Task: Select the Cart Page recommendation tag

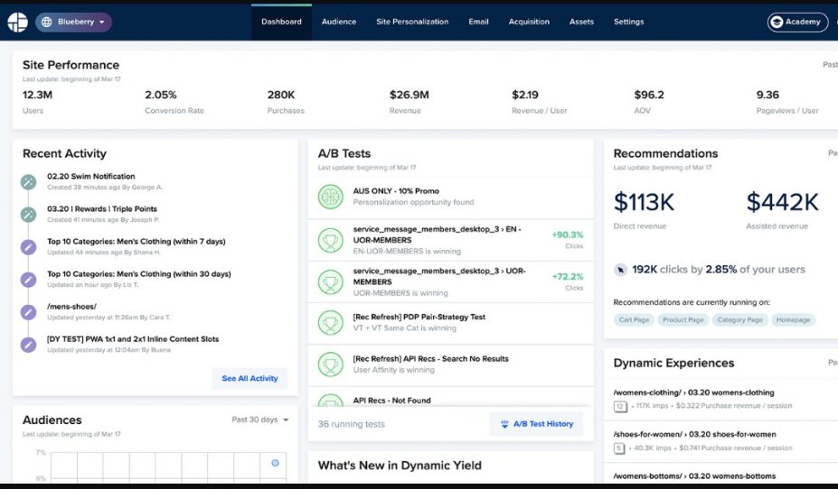Action: [x=633, y=320]
